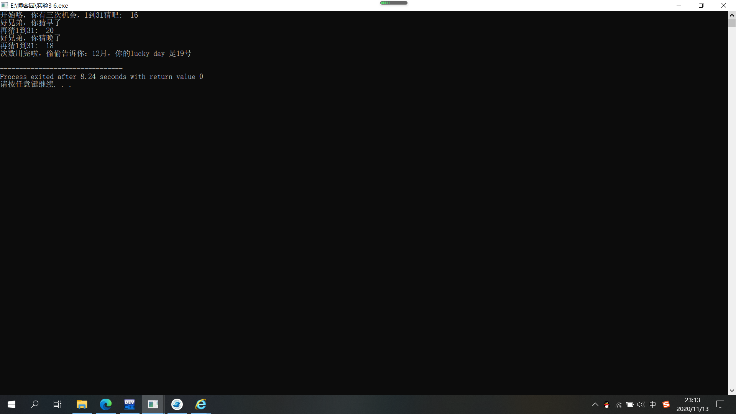Click the console scrollbar down arrow

click(732, 391)
